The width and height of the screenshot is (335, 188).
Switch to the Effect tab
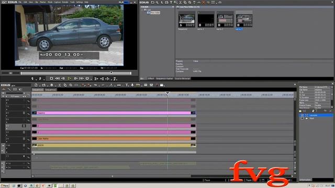151,79
